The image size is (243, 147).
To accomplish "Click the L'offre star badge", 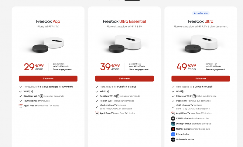I will (201, 13).
